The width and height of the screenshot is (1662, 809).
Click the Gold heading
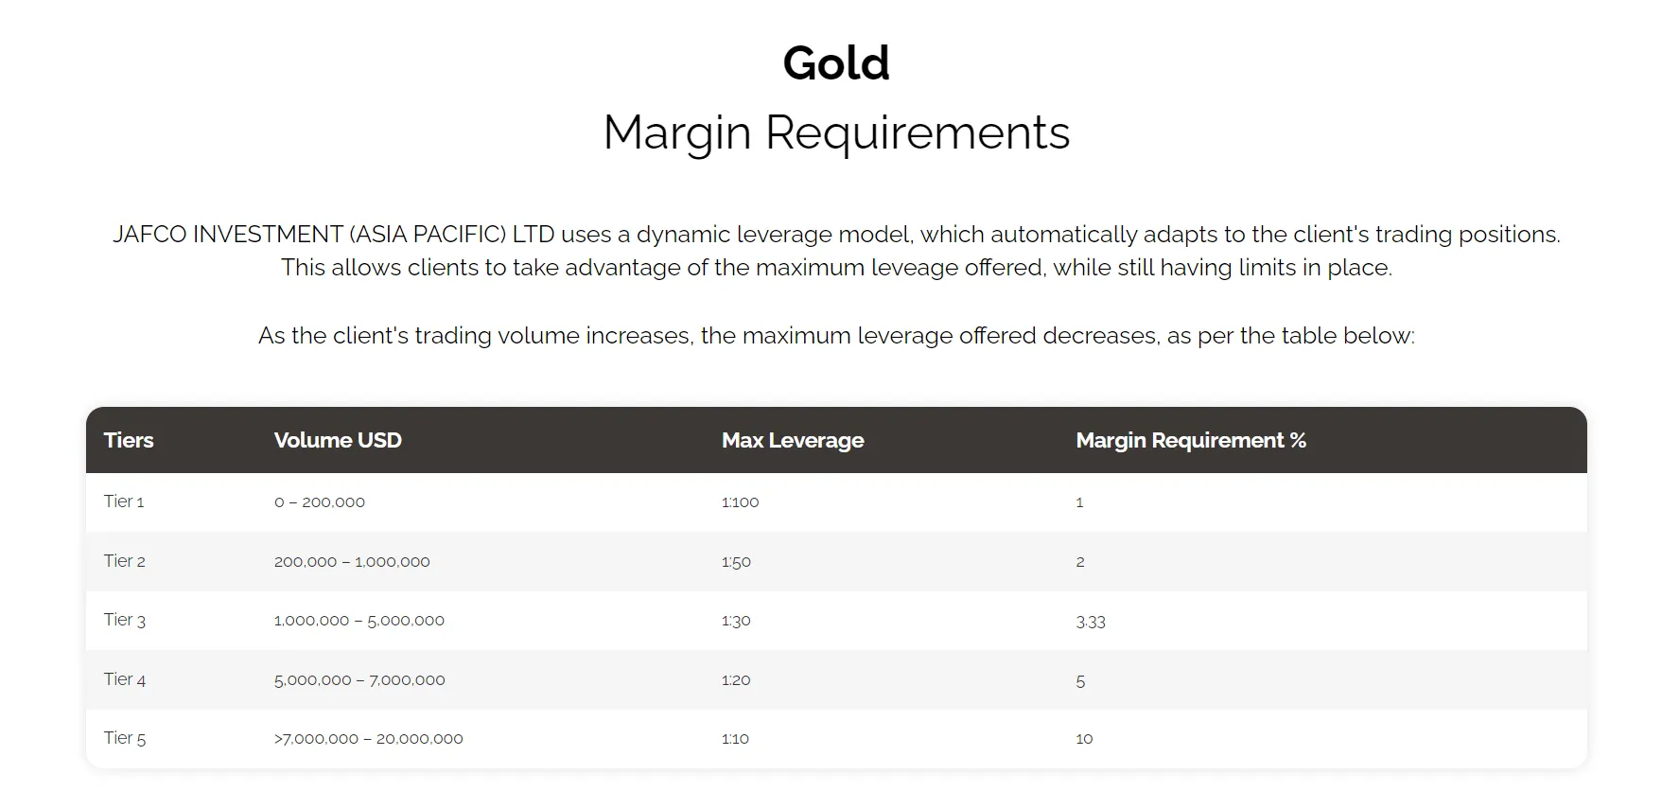coord(836,63)
